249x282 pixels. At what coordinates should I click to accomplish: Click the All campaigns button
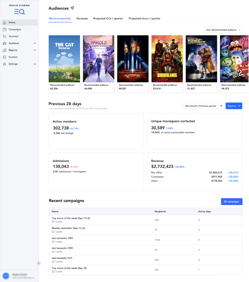(232, 202)
